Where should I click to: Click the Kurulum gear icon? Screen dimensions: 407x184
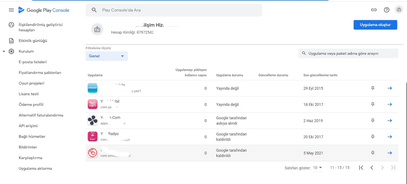pos(11,51)
